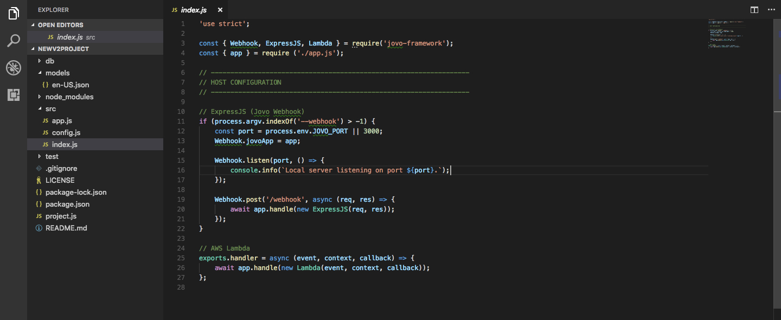Close the index.js editor tab

[220, 10]
